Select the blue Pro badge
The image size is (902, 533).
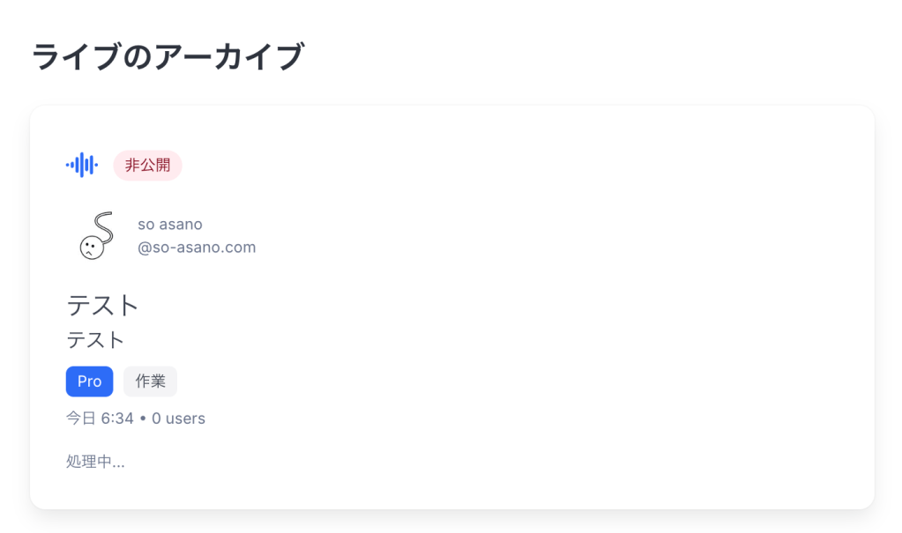pos(89,381)
